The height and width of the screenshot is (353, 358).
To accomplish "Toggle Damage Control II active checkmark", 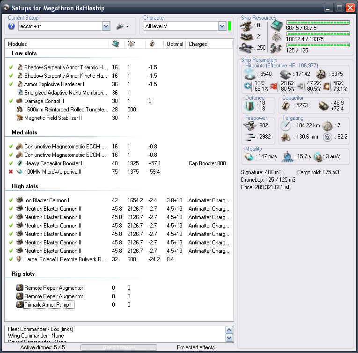I will (11, 101).
